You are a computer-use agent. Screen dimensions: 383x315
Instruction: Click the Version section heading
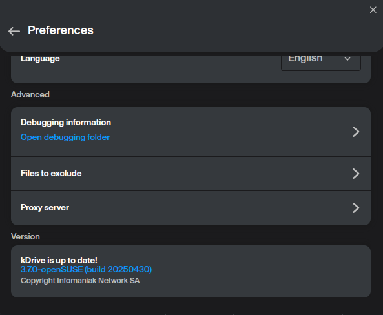(25, 237)
